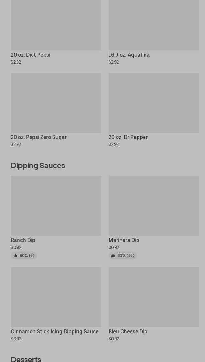The image size is (205, 362).
Task: Open the 16.9 oz. Aquafina item image
Action: [153, 25]
